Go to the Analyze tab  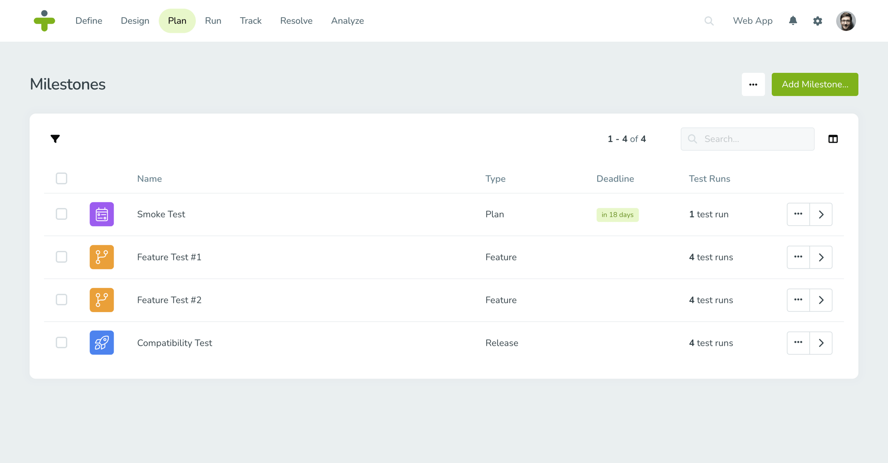pyautogui.click(x=347, y=21)
